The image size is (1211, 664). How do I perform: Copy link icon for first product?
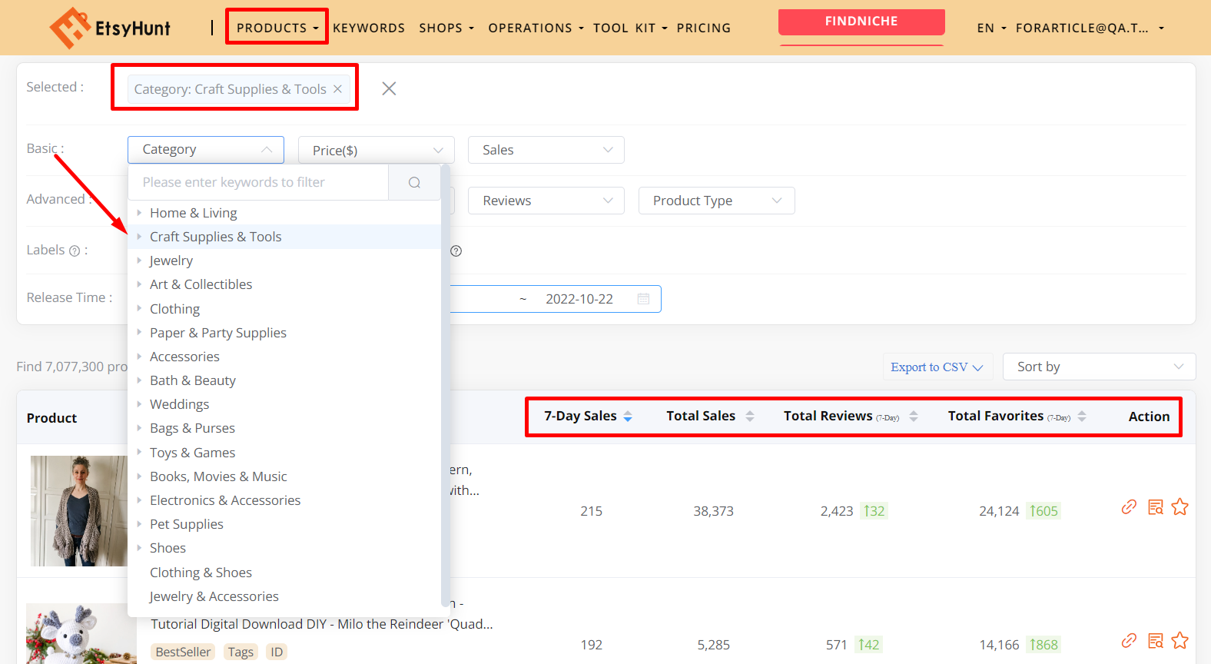1129,507
